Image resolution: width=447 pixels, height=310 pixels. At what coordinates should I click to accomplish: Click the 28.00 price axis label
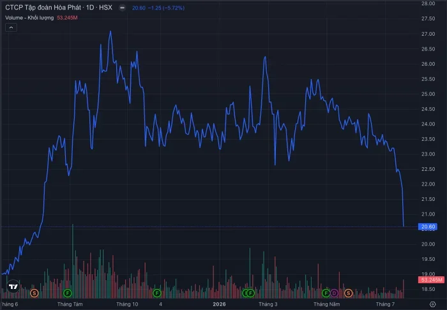coord(428,3)
